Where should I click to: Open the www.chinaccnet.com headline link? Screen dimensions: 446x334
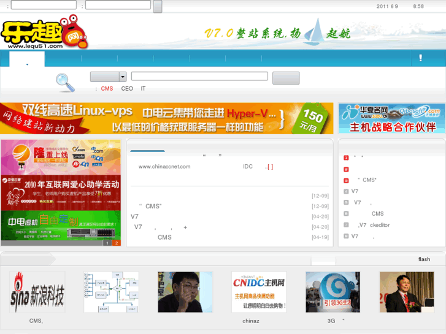(164, 167)
